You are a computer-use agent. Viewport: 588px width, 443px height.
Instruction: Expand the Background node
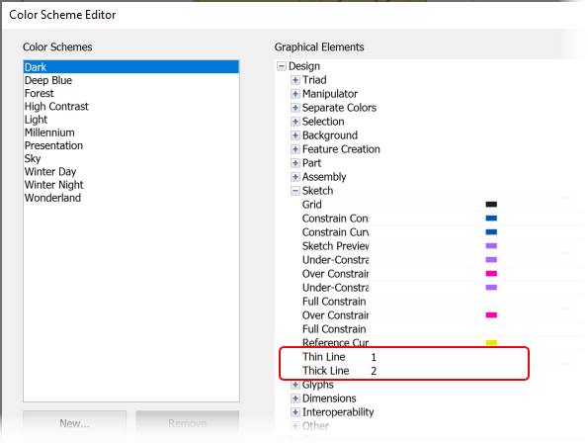295,135
